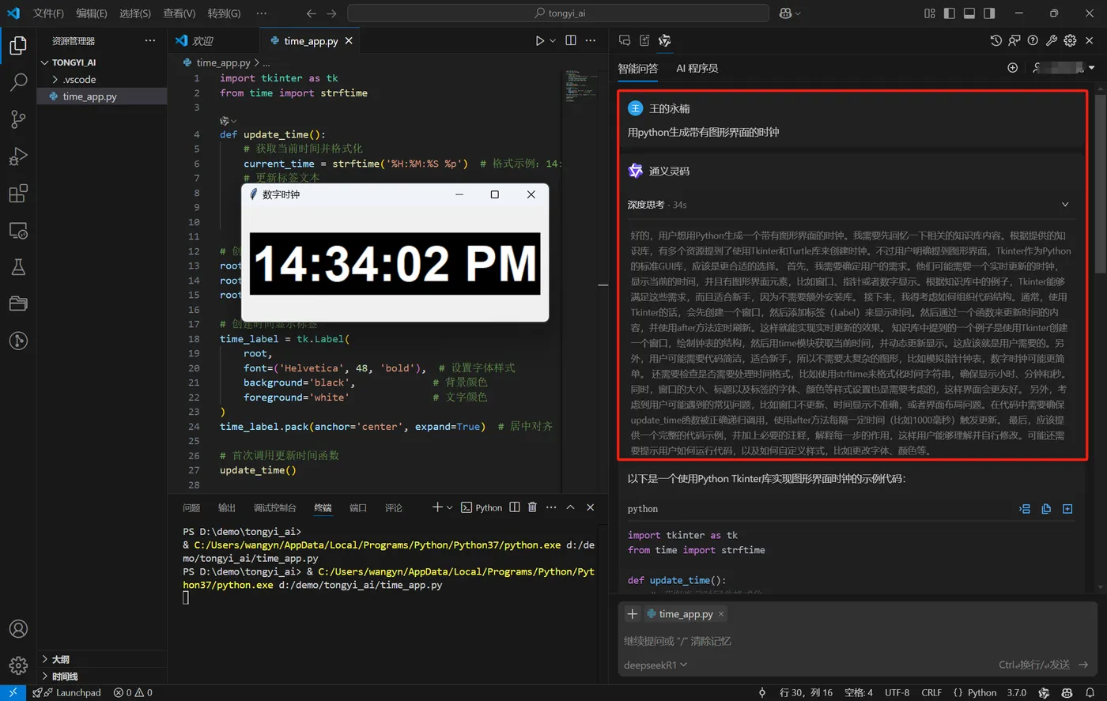Toggle the primary side bar layout button
Screen dimensions: 1107x701
click(x=950, y=13)
